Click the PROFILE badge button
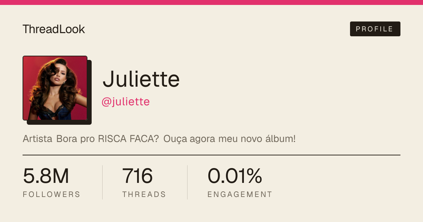 pos(375,29)
